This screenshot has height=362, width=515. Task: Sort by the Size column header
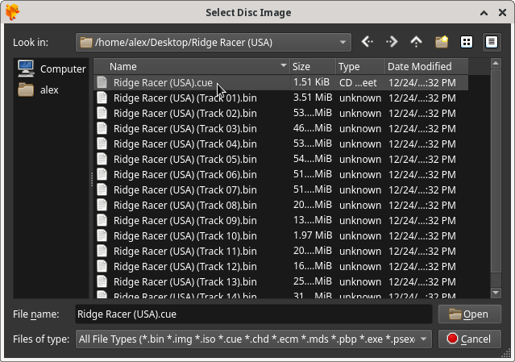[x=313, y=67]
